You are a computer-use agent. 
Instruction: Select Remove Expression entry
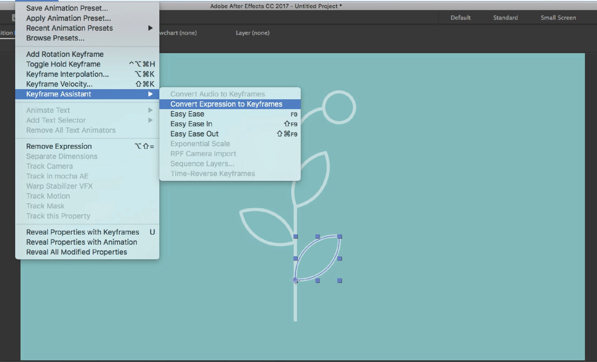coord(59,147)
